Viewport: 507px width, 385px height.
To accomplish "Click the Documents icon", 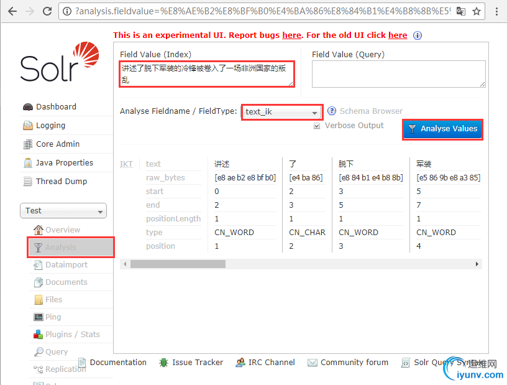I will pyautogui.click(x=38, y=282).
